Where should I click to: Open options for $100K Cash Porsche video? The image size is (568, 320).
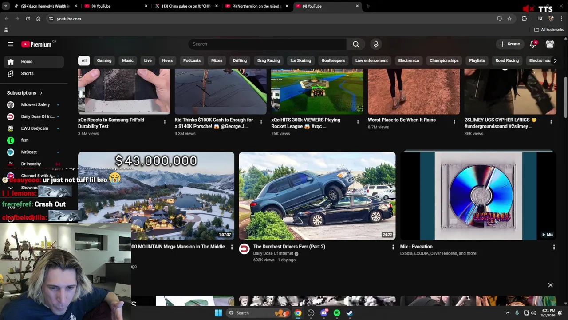[x=261, y=122]
